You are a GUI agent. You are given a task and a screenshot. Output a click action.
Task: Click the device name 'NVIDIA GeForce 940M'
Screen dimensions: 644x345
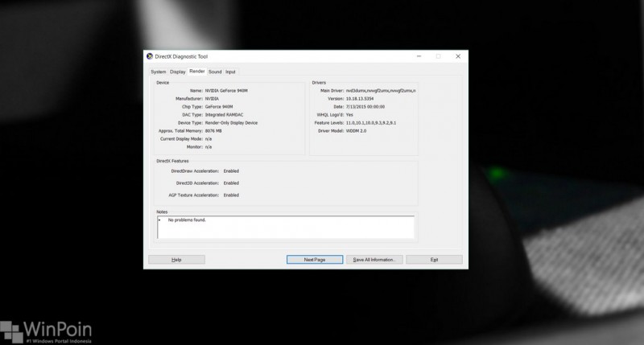tap(226, 91)
